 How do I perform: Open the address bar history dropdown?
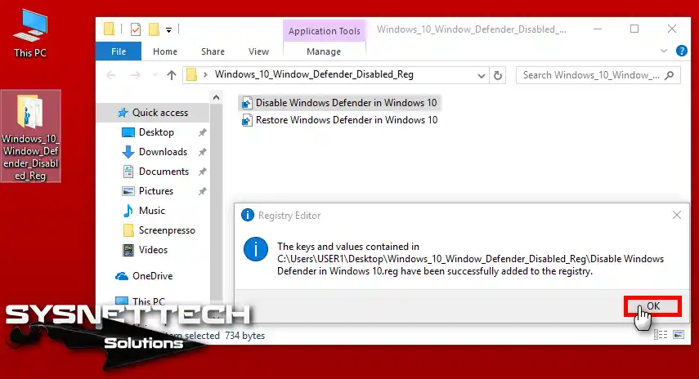pyautogui.click(x=480, y=75)
